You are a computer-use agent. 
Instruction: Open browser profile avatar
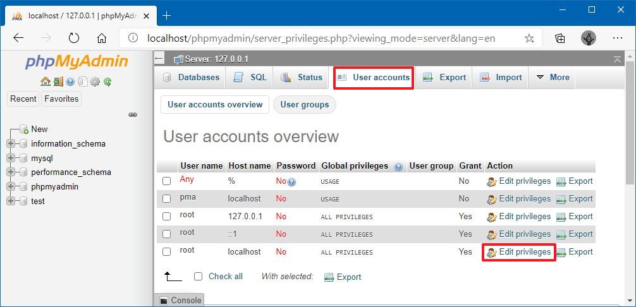(x=589, y=38)
